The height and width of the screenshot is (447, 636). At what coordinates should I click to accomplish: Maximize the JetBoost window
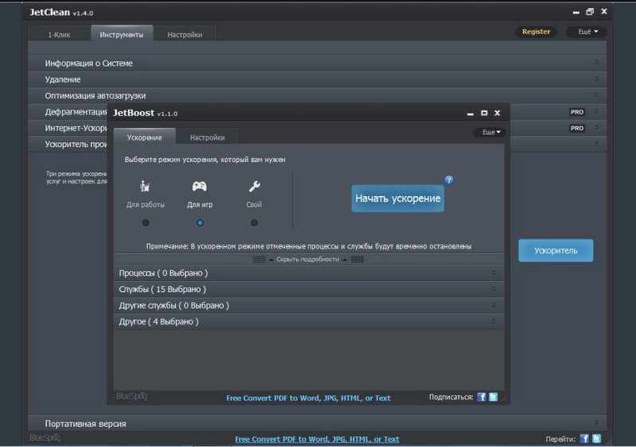click(484, 113)
